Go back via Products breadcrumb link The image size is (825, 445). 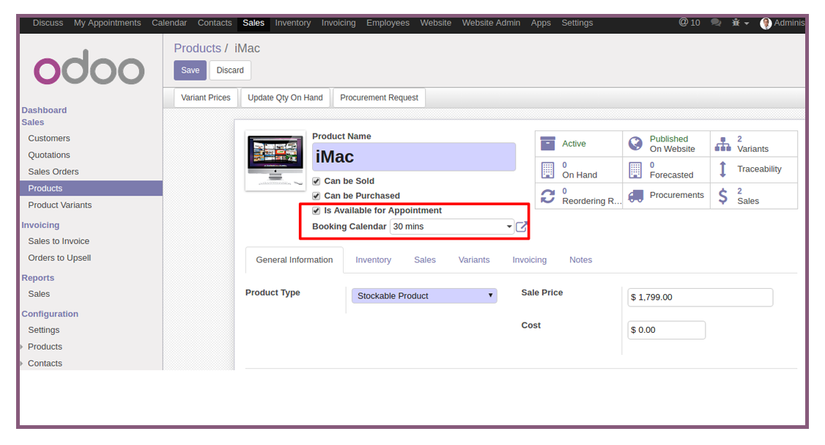(x=197, y=48)
